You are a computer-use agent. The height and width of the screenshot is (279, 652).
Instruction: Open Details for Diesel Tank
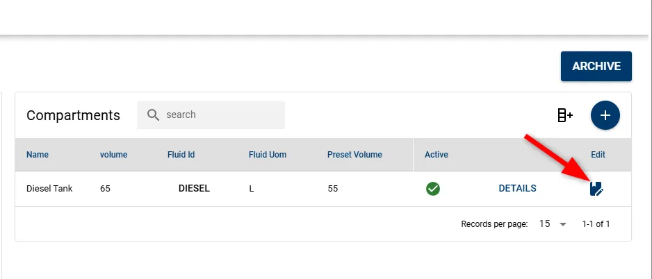[x=517, y=189]
